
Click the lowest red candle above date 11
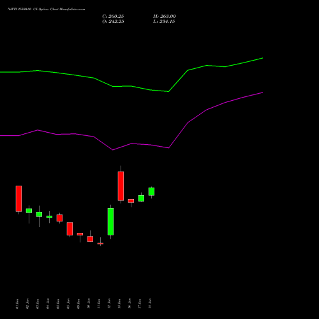100,244
